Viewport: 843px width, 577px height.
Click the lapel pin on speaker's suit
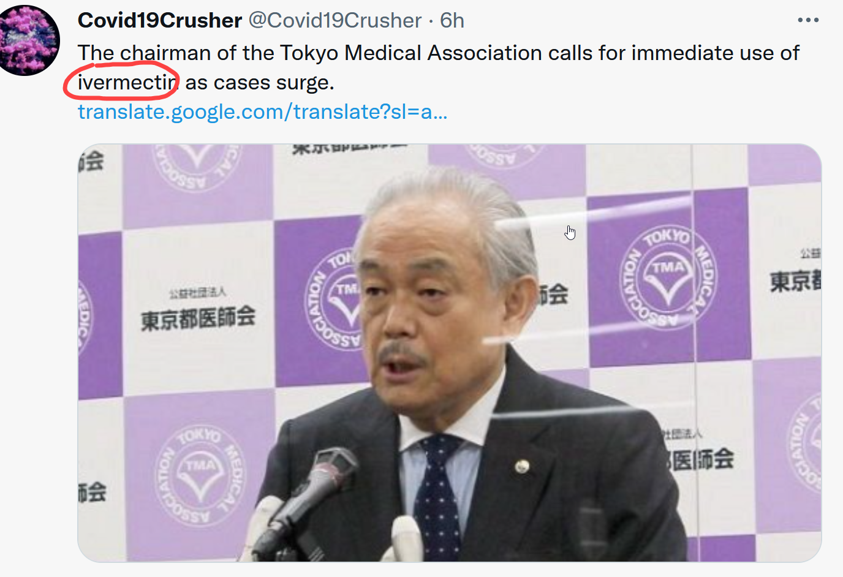click(x=522, y=467)
